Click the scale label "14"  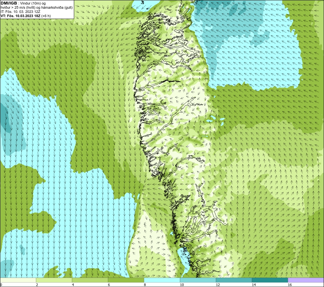pos(254,285)
